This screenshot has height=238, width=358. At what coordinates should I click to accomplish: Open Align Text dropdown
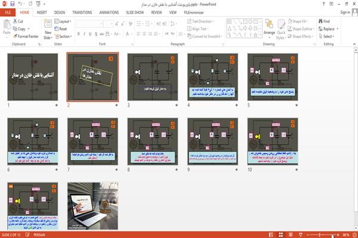pyautogui.click(x=197, y=29)
